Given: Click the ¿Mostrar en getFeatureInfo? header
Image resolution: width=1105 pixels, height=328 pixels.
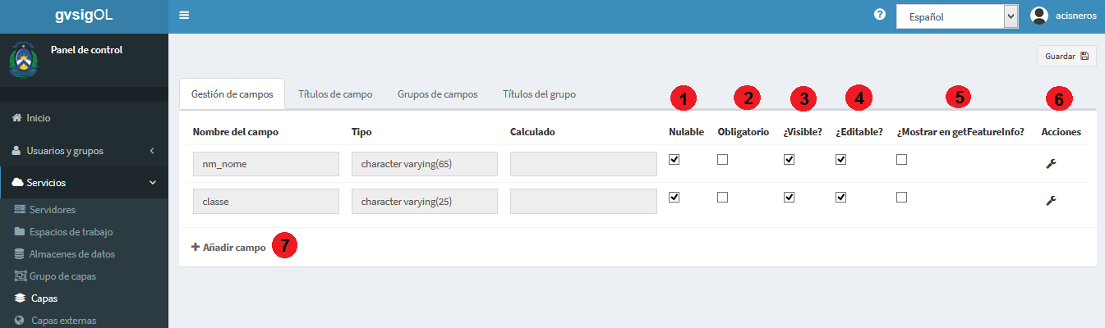Looking at the screenshot, I should point(960,131).
